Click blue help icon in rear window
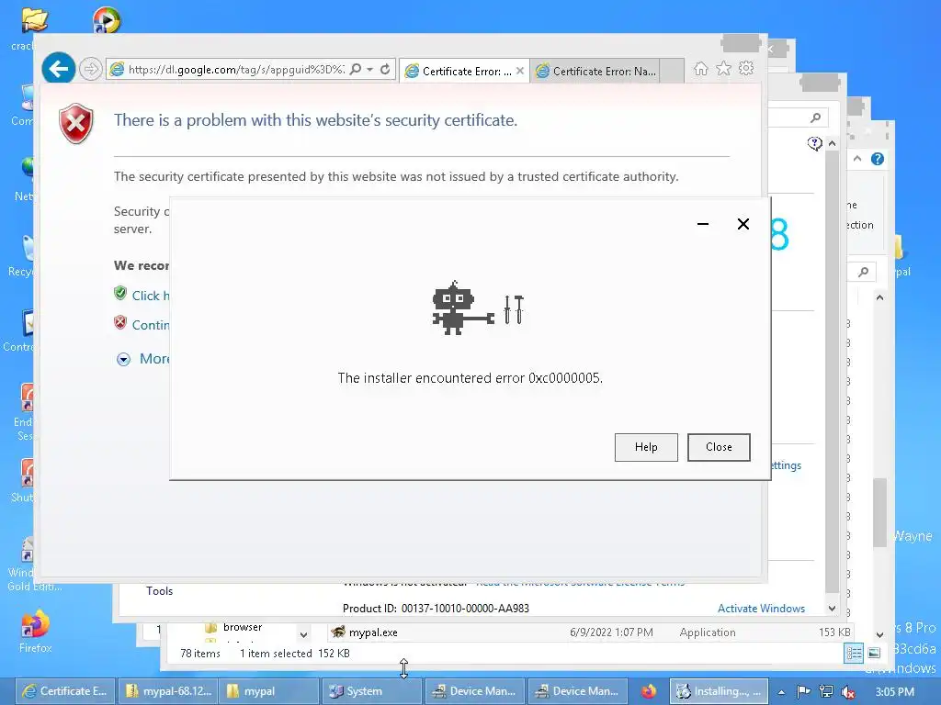Viewport: 941px width, 705px height. click(878, 159)
